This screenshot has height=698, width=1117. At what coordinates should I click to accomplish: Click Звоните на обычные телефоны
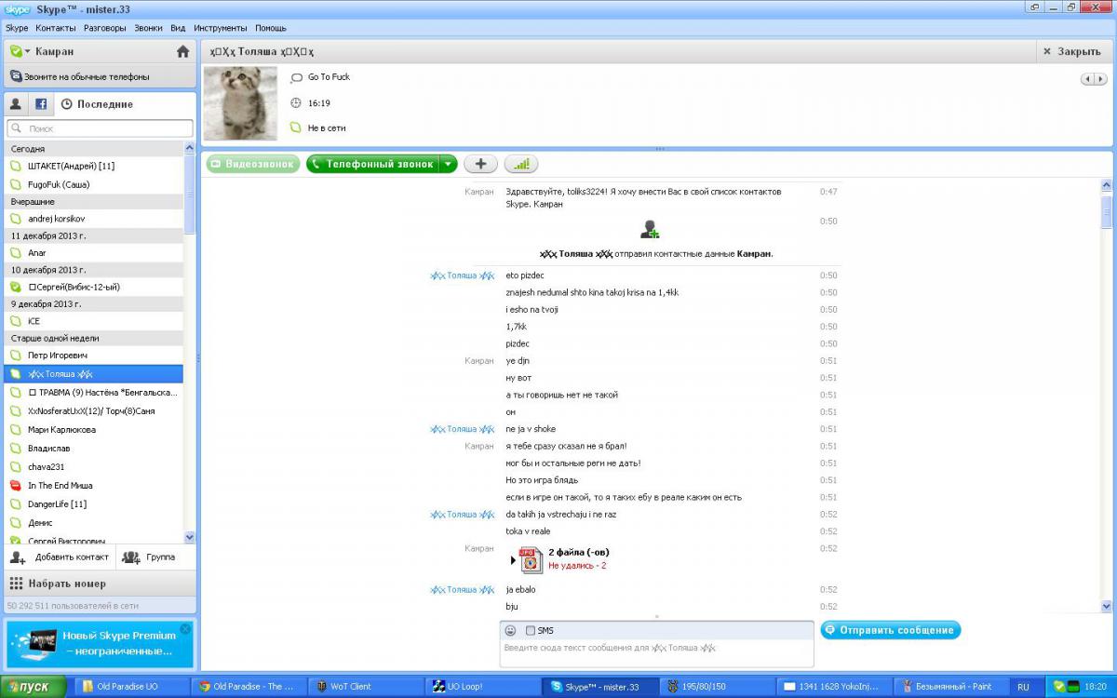(100, 76)
